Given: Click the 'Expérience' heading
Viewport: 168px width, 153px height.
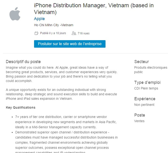Looking at the screenshot, I should [x=145, y=99].
